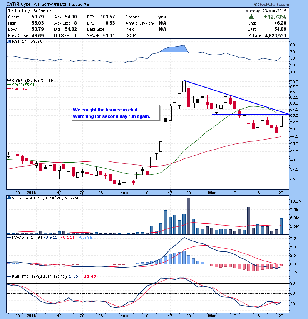Screen dimensions: 308x319
Task: Click the Volume bar chart icon
Action: click(9, 198)
